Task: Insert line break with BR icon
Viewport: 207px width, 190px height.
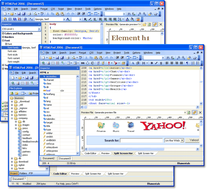Action: [x=83, y=63]
